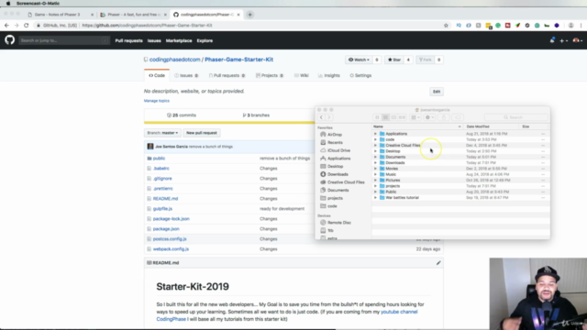Expand War battles tutorial folder triangle
This screenshot has width=587, height=330.
375,198
